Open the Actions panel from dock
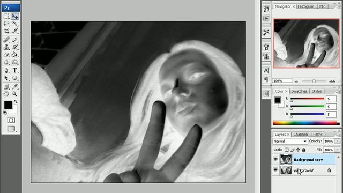343x193 pixels. tap(266, 18)
